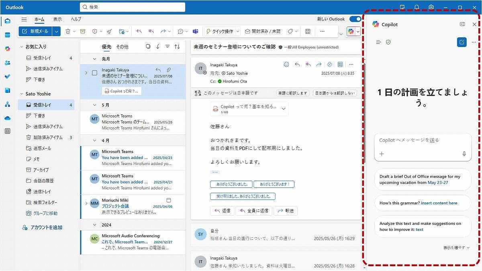Click the Report shield icon in ribbon

click(95, 31)
